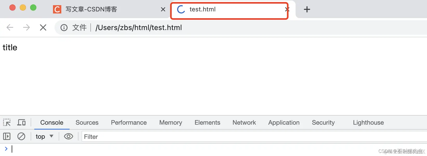Screen dimensions: 427x156
Task: Open the Sources panel
Action: (87, 123)
